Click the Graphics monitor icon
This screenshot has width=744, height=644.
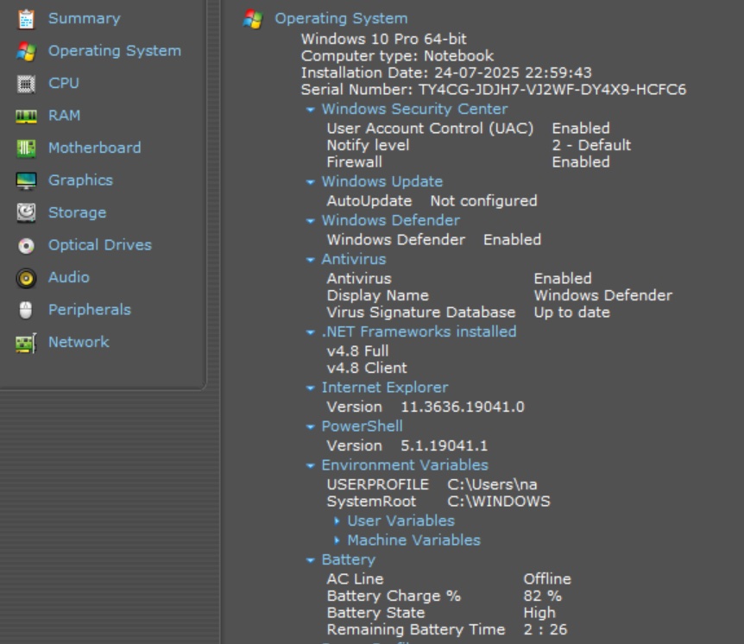(x=26, y=180)
